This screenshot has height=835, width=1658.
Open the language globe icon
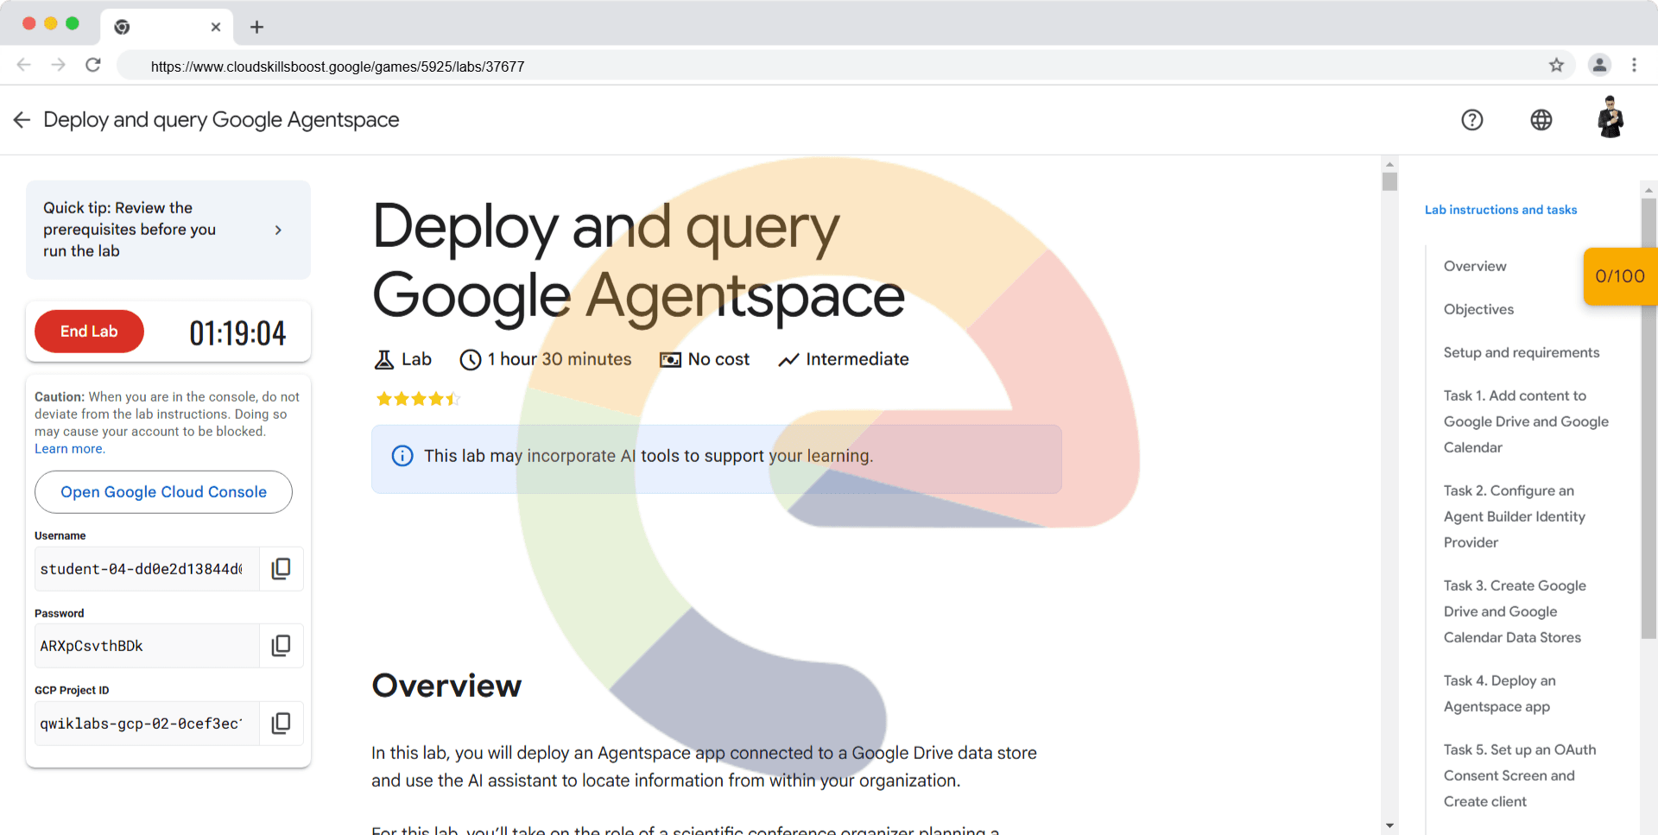(1541, 120)
